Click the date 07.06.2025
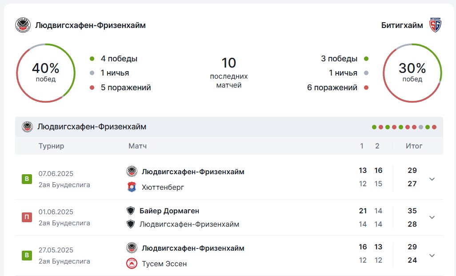 [56, 174]
